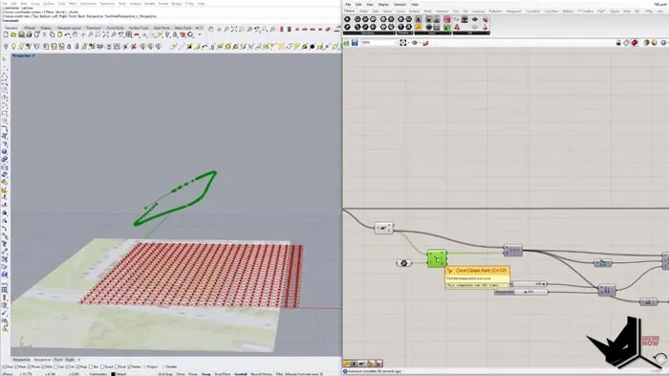Image resolution: width=669 pixels, height=376 pixels.
Task: Expand the Util category bar in Grasshopper Params
Action: 471,33
